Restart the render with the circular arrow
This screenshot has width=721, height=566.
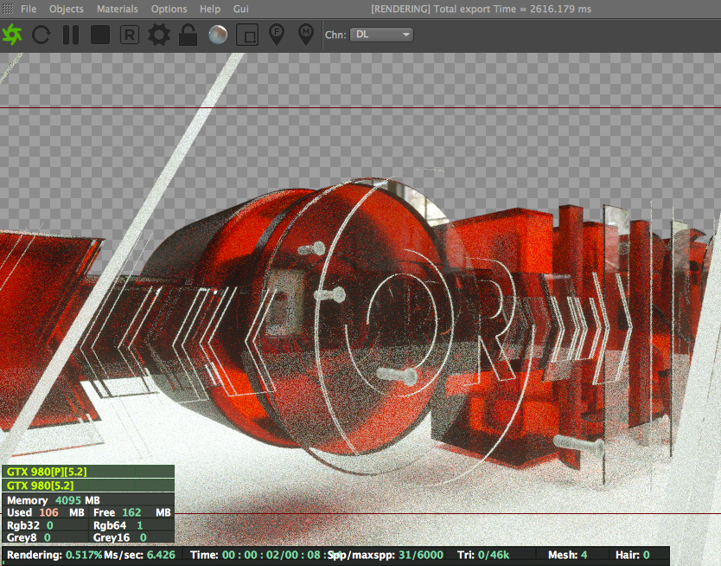point(41,35)
